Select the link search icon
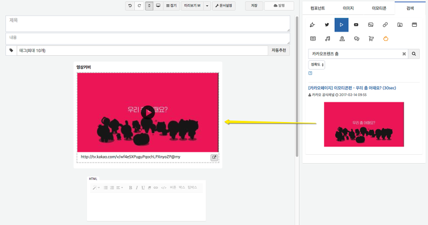This screenshot has height=225, width=428. point(385,25)
